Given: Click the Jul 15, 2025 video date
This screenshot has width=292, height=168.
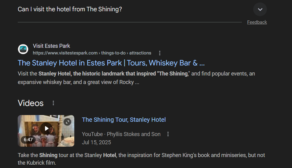Looking at the screenshot, I should point(96,142).
